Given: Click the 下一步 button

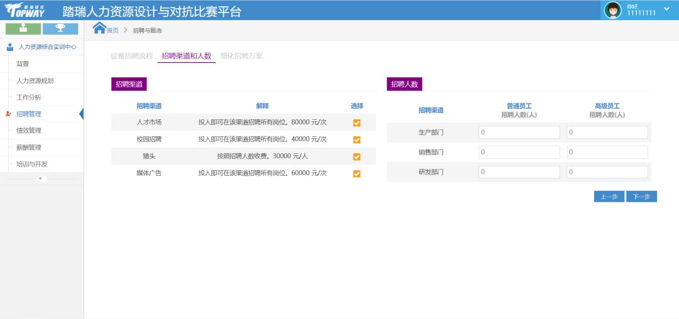Looking at the screenshot, I should coord(641,197).
